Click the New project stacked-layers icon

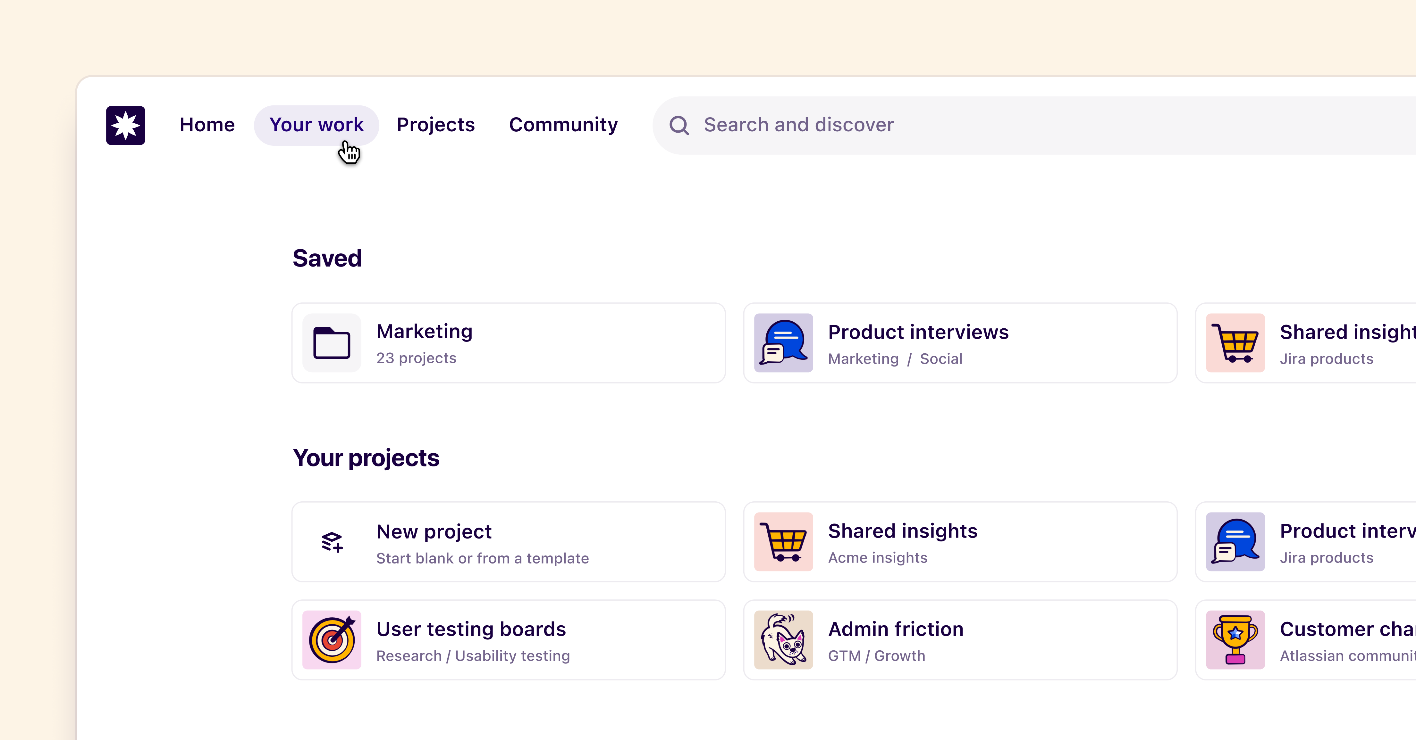point(332,541)
